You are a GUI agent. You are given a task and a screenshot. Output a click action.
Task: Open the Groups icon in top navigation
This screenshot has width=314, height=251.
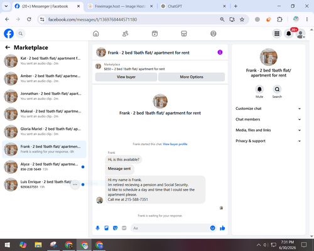214,33
